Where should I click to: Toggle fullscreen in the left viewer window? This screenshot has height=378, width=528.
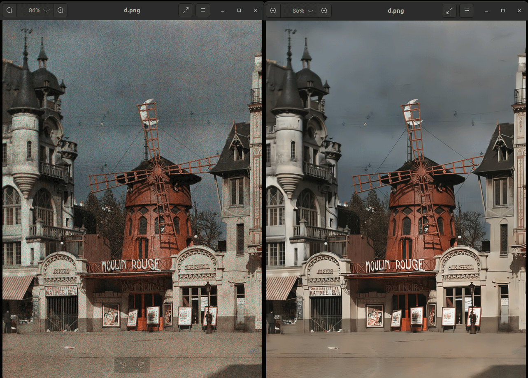click(186, 10)
